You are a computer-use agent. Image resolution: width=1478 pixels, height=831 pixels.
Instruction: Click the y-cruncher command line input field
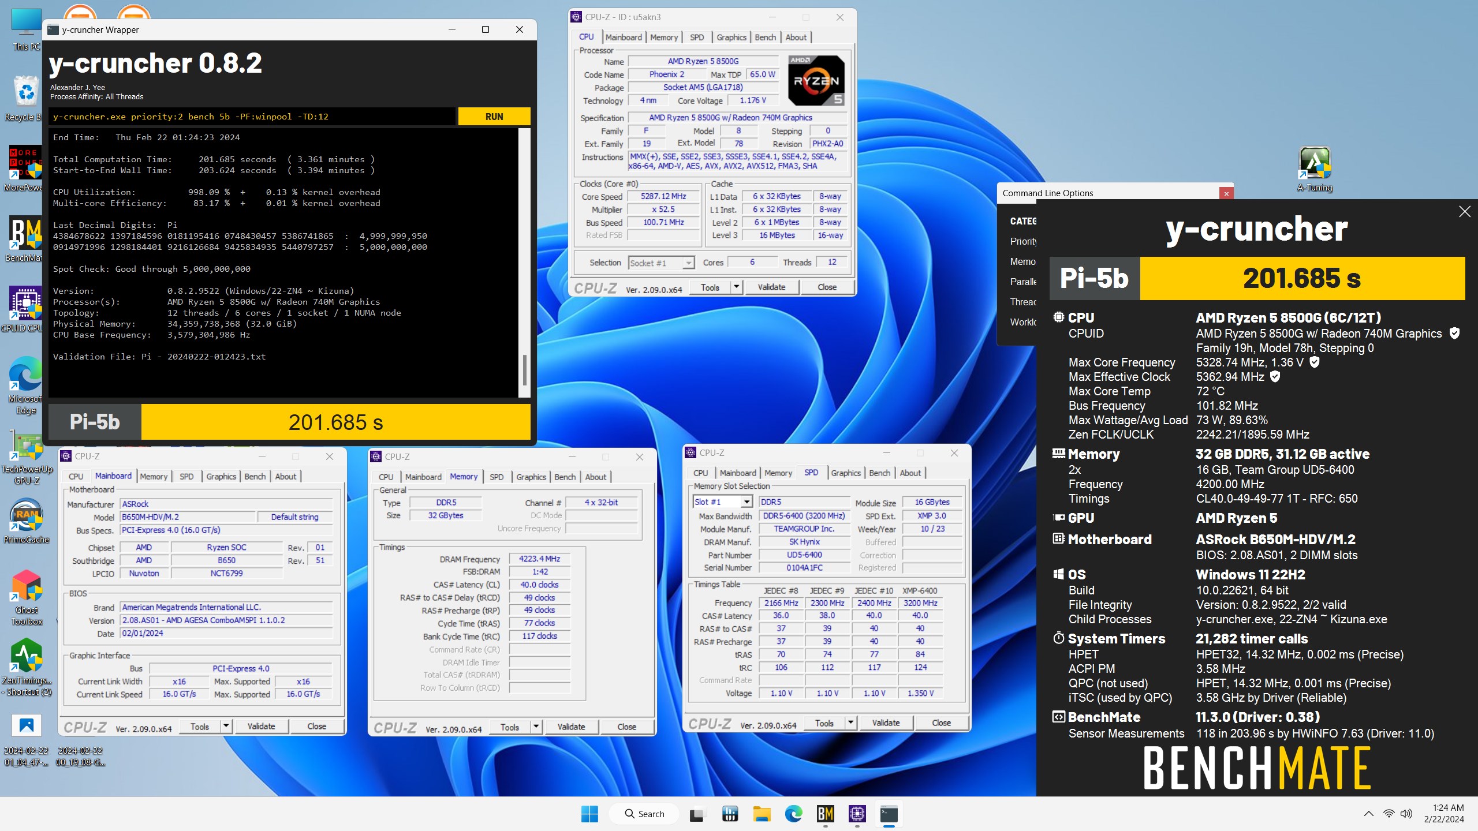[x=252, y=117]
